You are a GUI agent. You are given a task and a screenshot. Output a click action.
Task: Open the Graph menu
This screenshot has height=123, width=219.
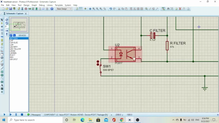(x=34, y=5)
